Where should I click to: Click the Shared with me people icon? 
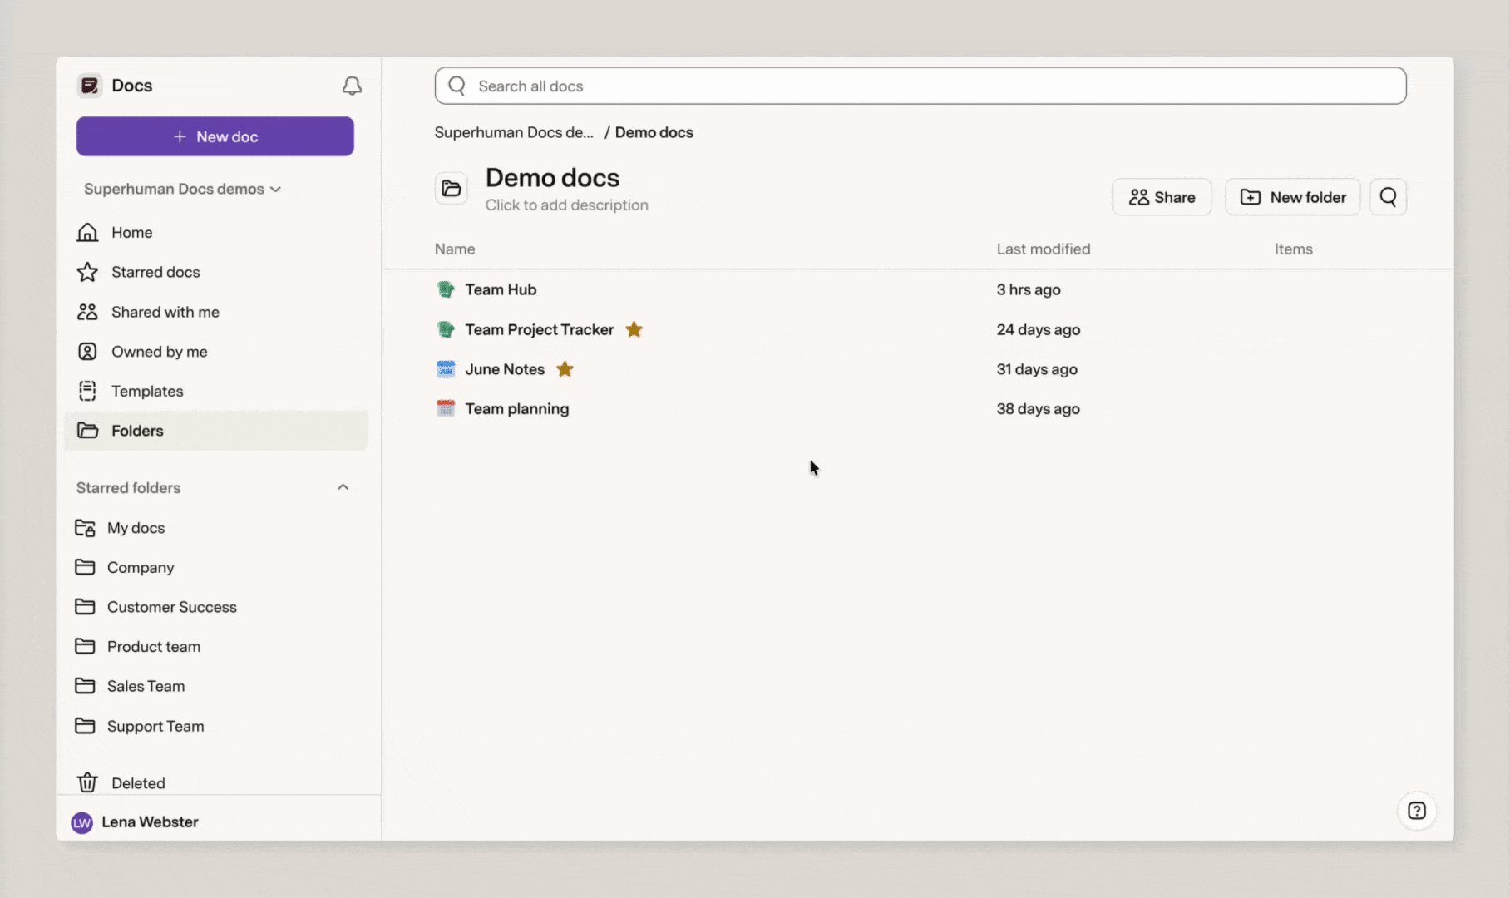[x=87, y=312]
